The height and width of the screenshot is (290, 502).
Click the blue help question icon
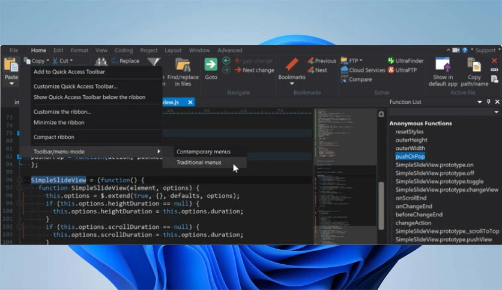465,50
